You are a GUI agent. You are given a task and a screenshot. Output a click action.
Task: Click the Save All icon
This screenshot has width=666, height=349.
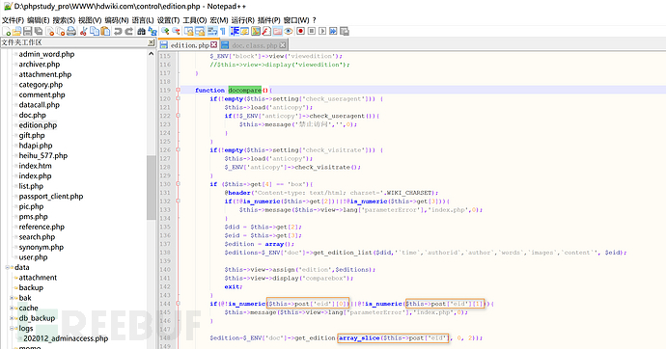pos(39,31)
